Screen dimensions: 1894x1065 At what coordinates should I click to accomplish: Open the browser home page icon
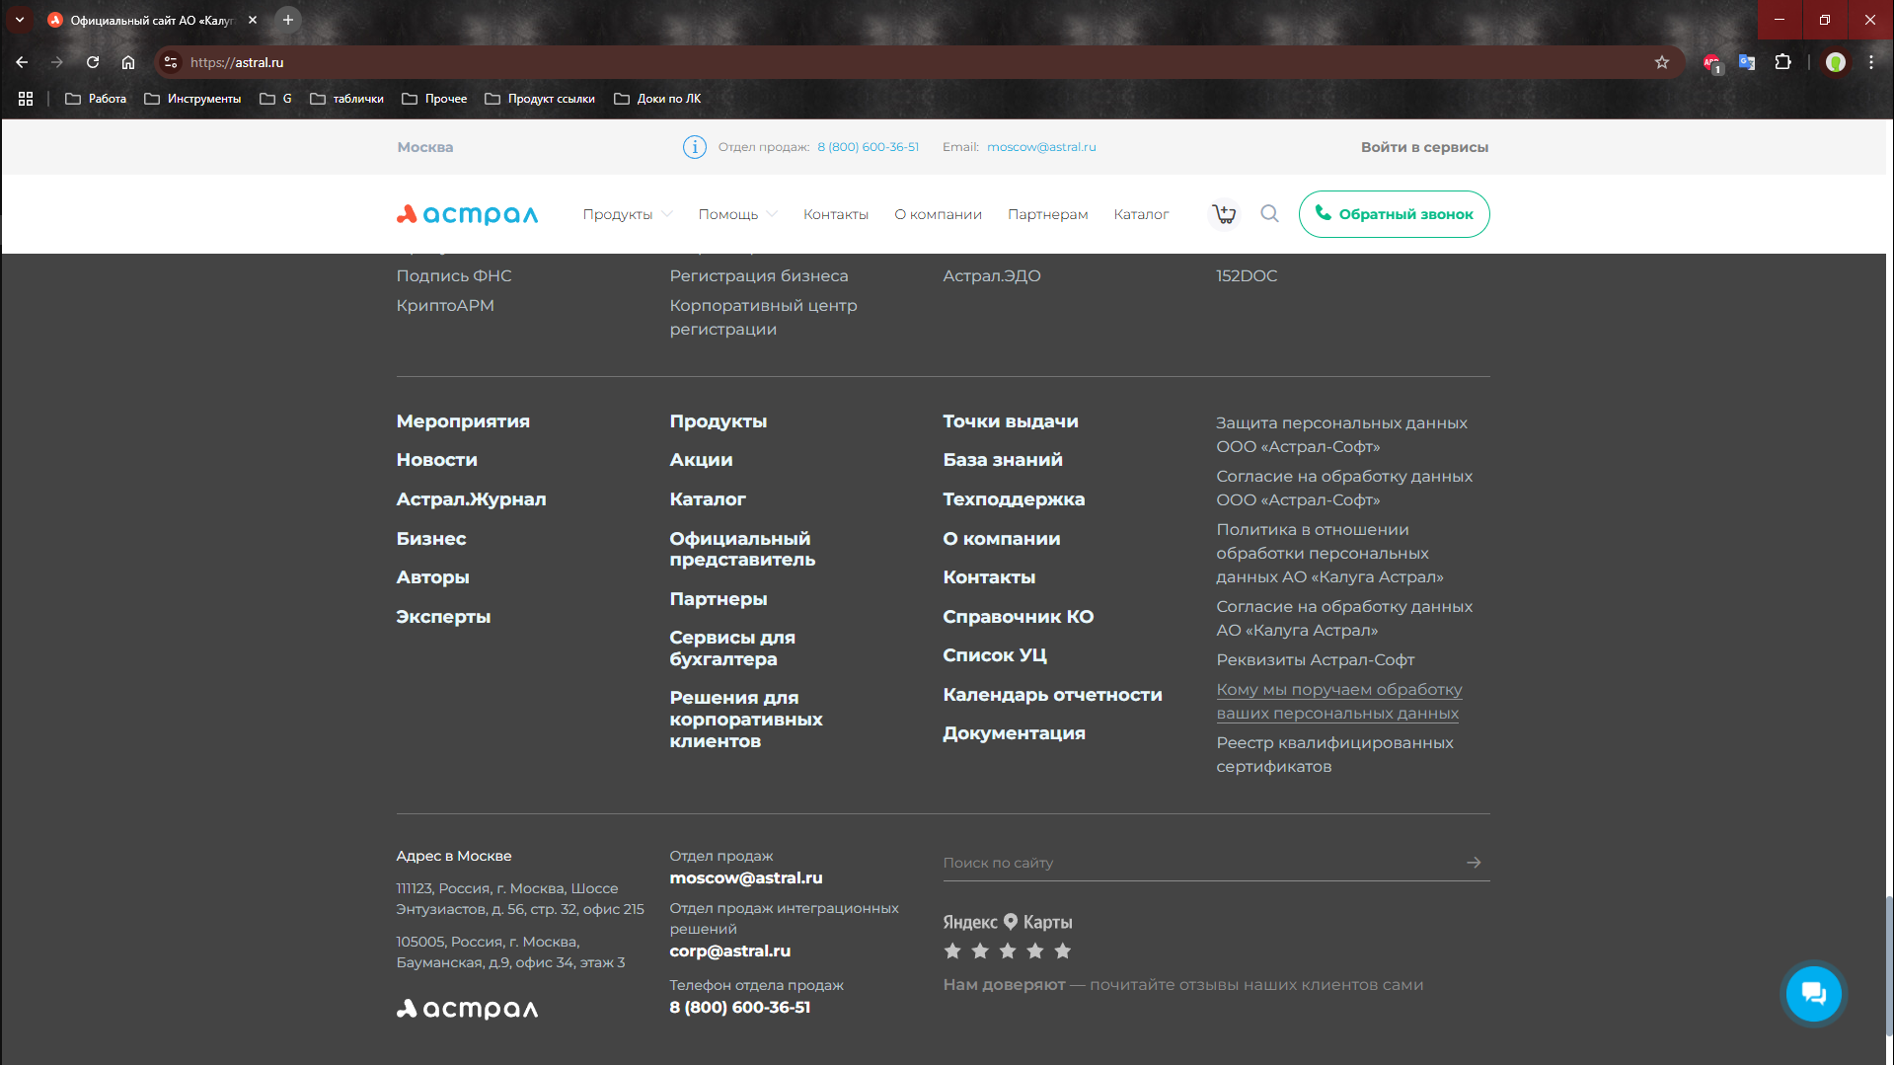[128, 62]
